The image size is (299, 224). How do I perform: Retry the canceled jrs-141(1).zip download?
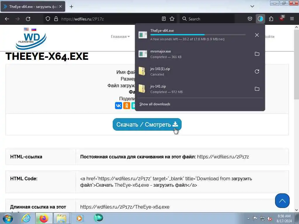point(257,71)
